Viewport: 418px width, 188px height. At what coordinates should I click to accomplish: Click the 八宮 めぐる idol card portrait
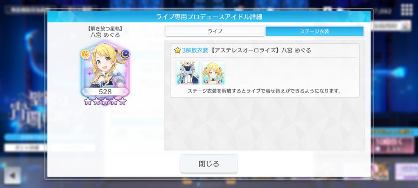click(x=105, y=69)
